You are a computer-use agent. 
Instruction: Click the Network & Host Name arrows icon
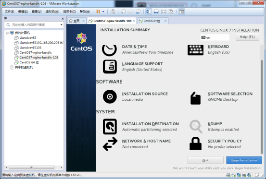(x=110, y=144)
